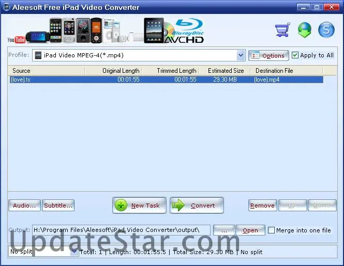Click the Up button

pos(292,205)
